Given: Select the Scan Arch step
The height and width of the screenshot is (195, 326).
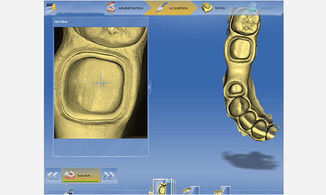Looking at the screenshot, I should (x=81, y=175).
